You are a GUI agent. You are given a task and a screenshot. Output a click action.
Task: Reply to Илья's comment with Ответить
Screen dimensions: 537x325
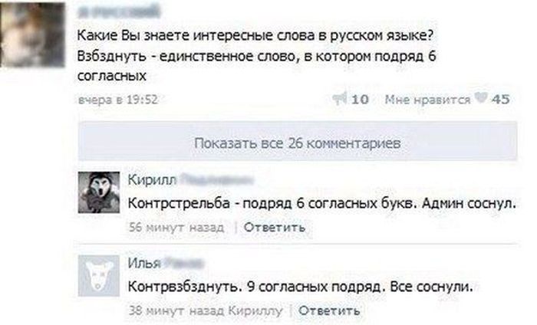click(328, 310)
